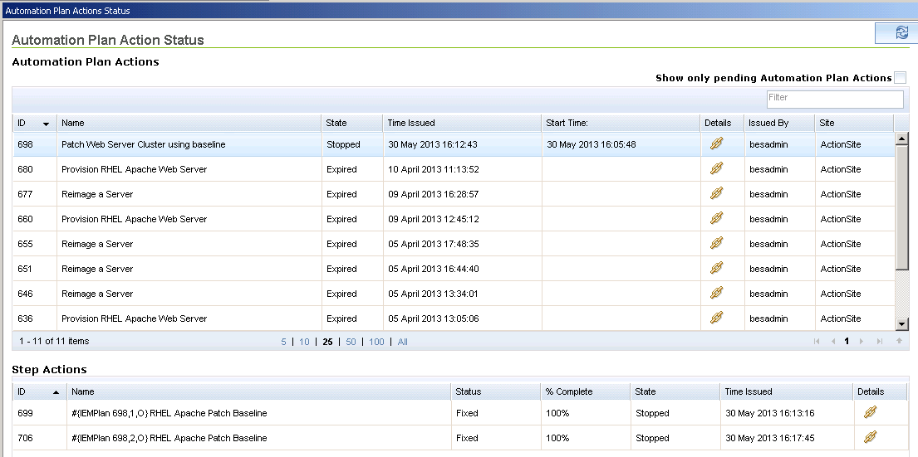Viewport: 918px width, 457px height.
Task: Enable Show only pending Automation Plan Actions
Action: pyautogui.click(x=900, y=78)
